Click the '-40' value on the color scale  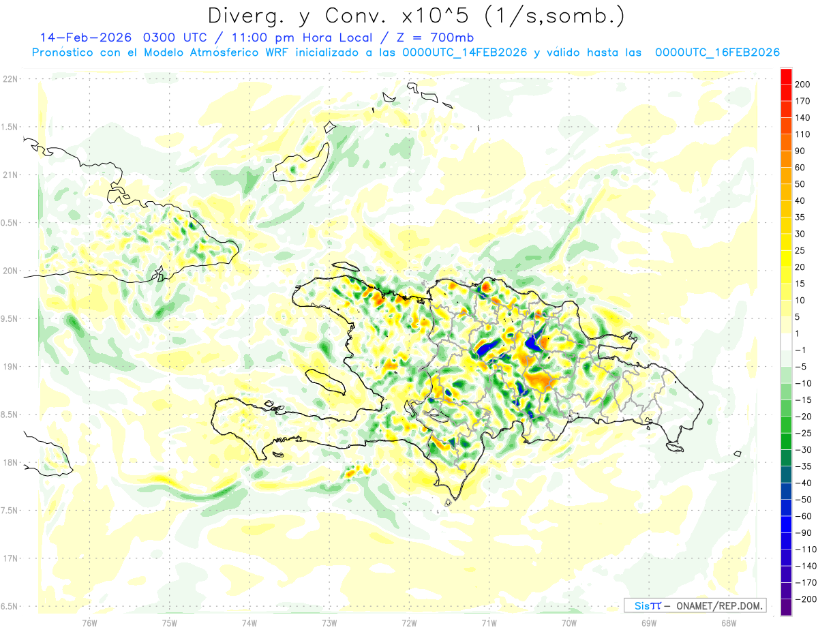click(x=805, y=483)
